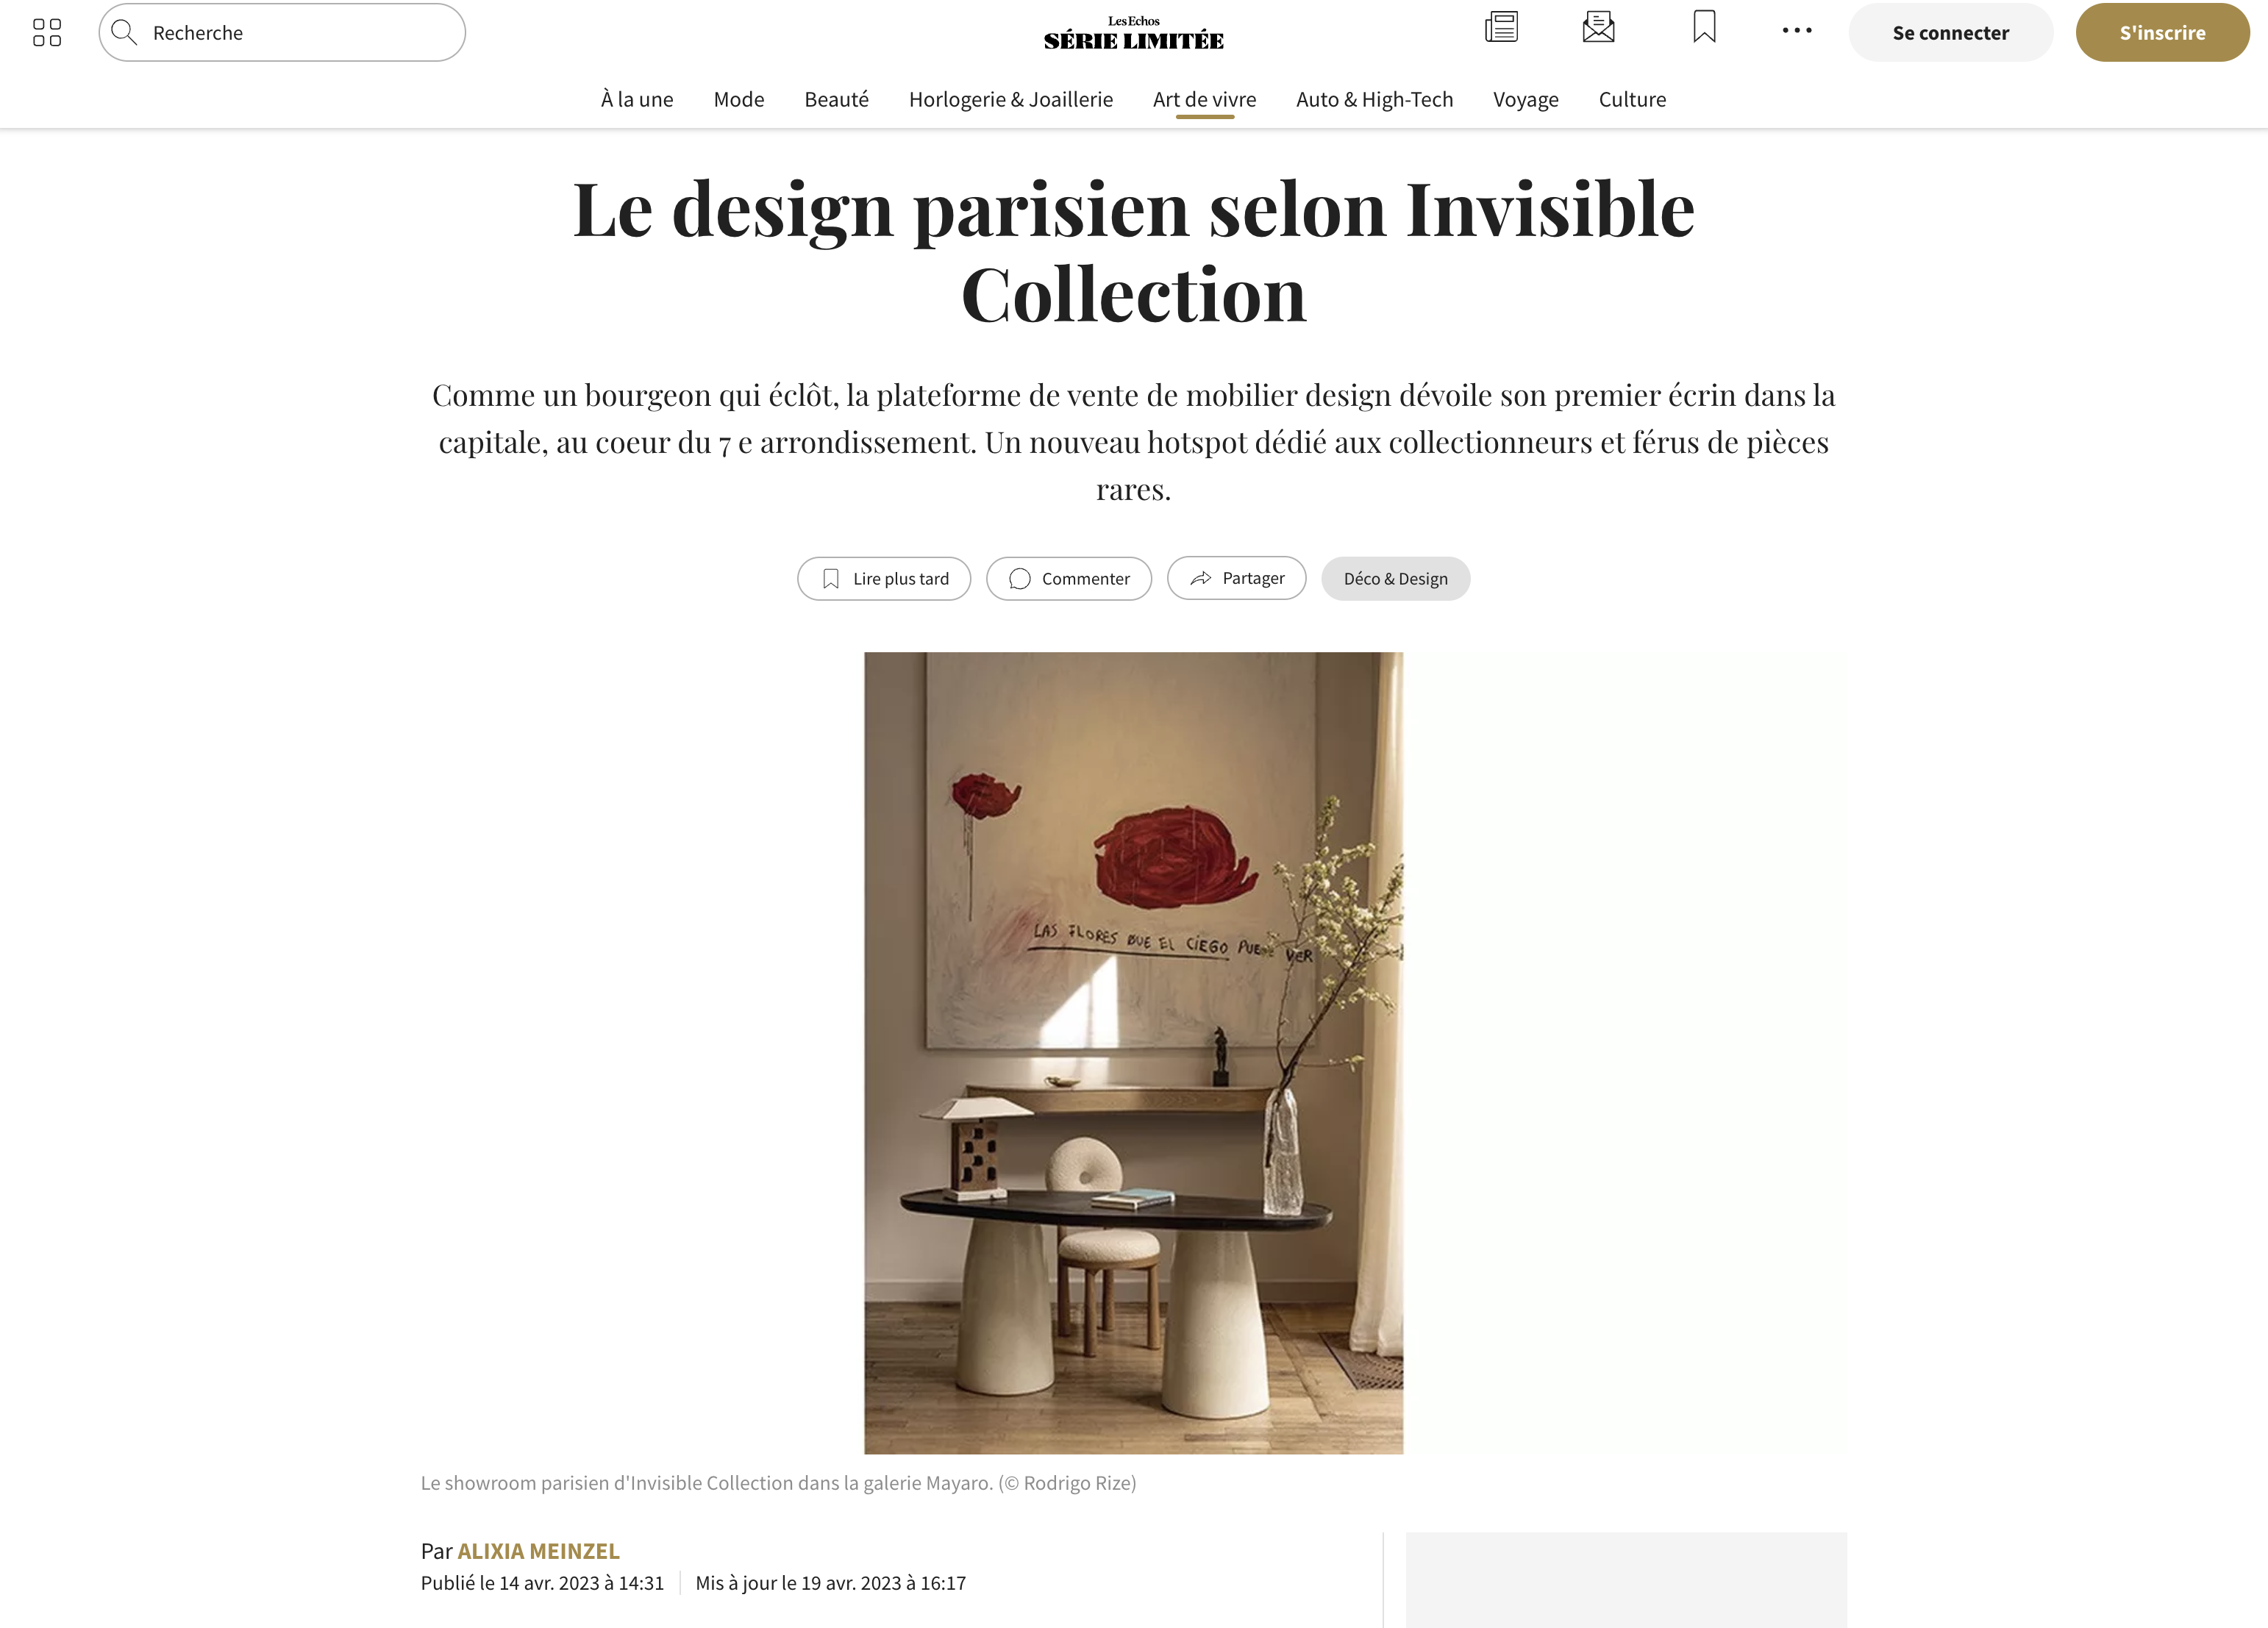Open the Déco & Design tag
2268x1628 pixels.
point(1395,579)
